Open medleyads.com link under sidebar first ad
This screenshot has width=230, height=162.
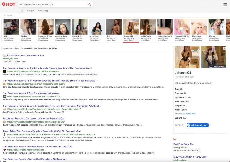click(181, 148)
